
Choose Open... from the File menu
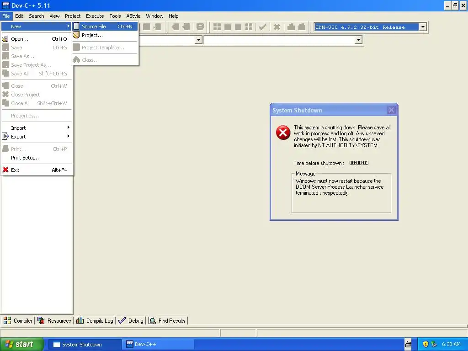[37, 38]
